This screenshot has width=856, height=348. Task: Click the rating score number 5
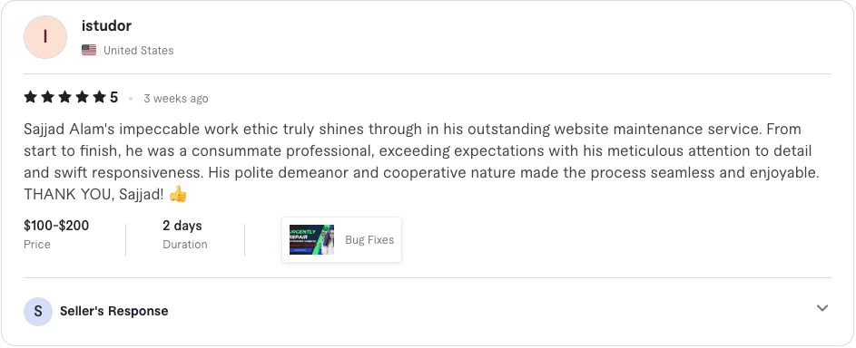pos(113,98)
